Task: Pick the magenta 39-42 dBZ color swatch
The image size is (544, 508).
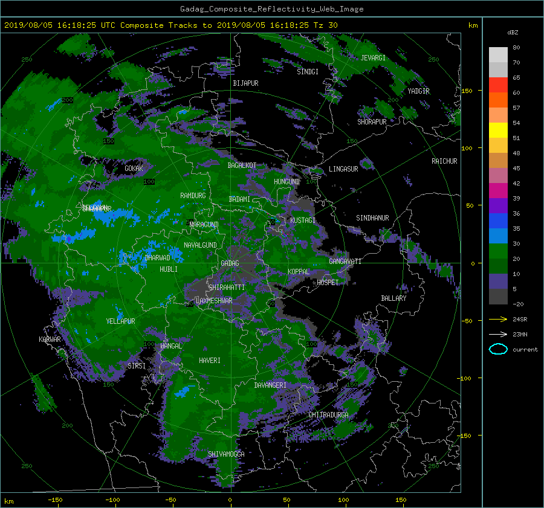Action: pos(498,191)
